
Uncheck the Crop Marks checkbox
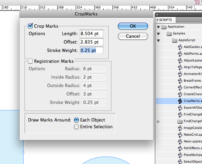click(30, 26)
